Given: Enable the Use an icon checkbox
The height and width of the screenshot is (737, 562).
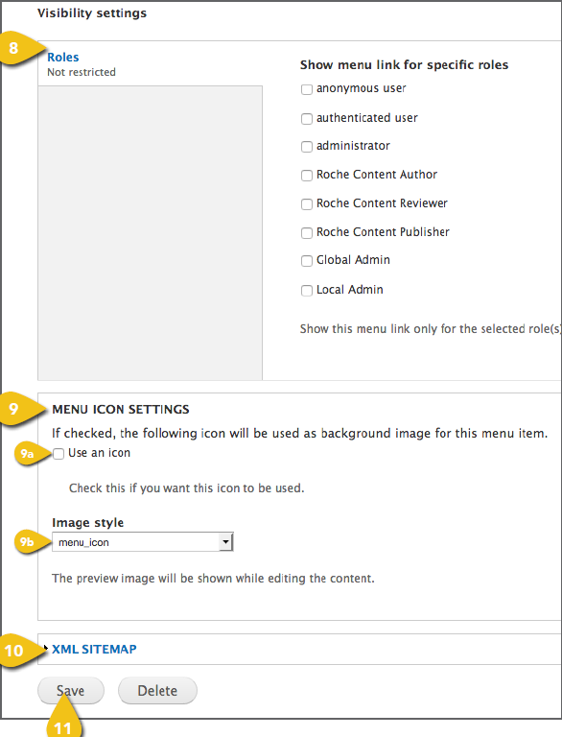Looking at the screenshot, I should 59,454.
